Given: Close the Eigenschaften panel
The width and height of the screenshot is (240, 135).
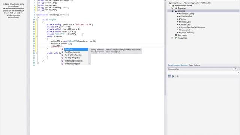Looking at the screenshot, I should point(238,69).
